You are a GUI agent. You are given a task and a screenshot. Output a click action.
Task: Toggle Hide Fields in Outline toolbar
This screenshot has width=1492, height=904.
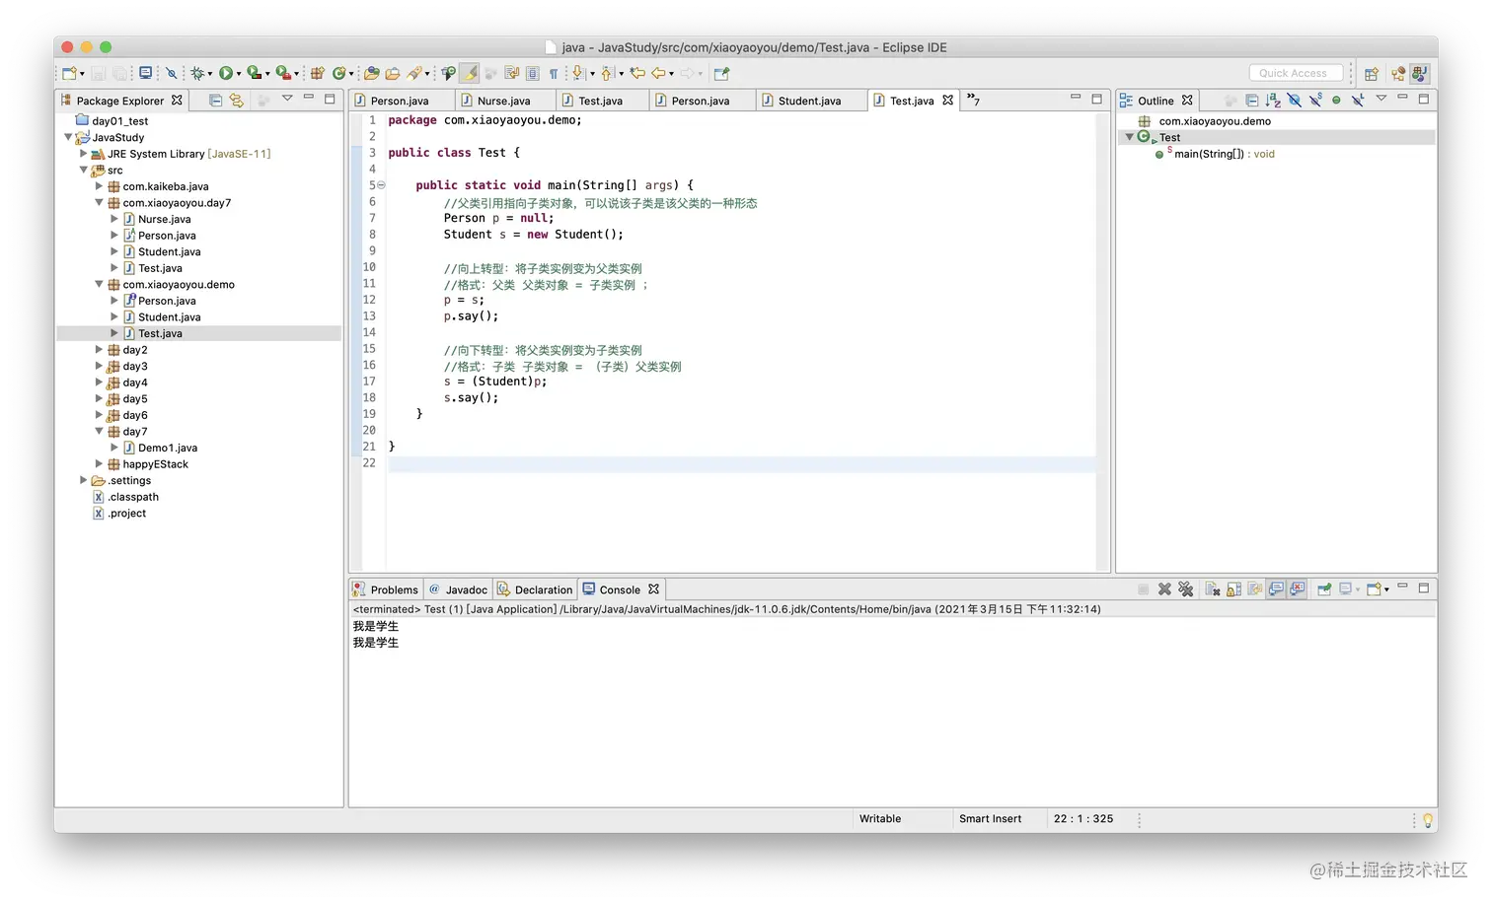pyautogui.click(x=1295, y=100)
